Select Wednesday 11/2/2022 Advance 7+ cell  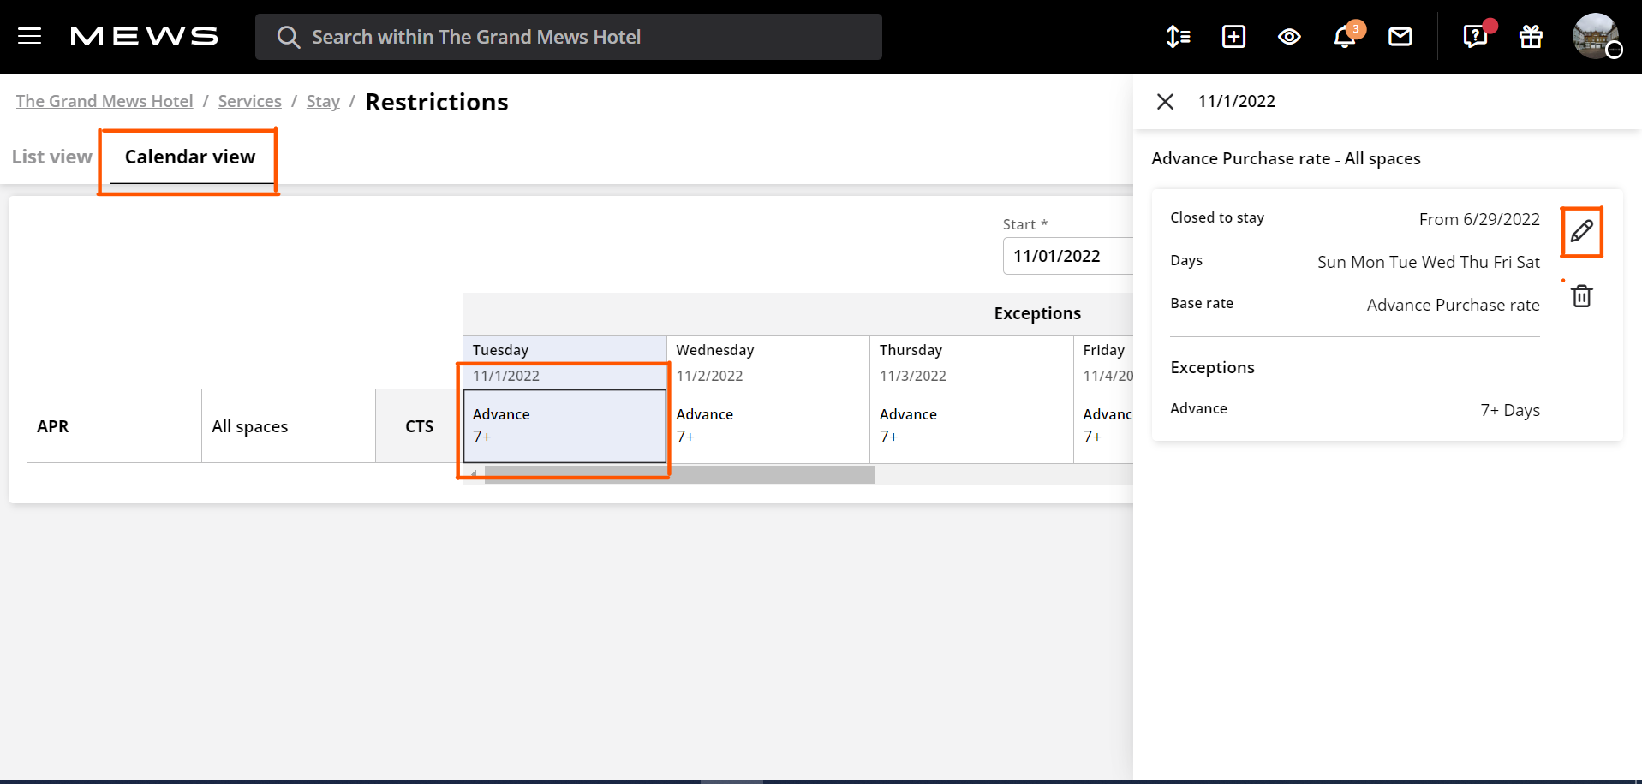[767, 426]
